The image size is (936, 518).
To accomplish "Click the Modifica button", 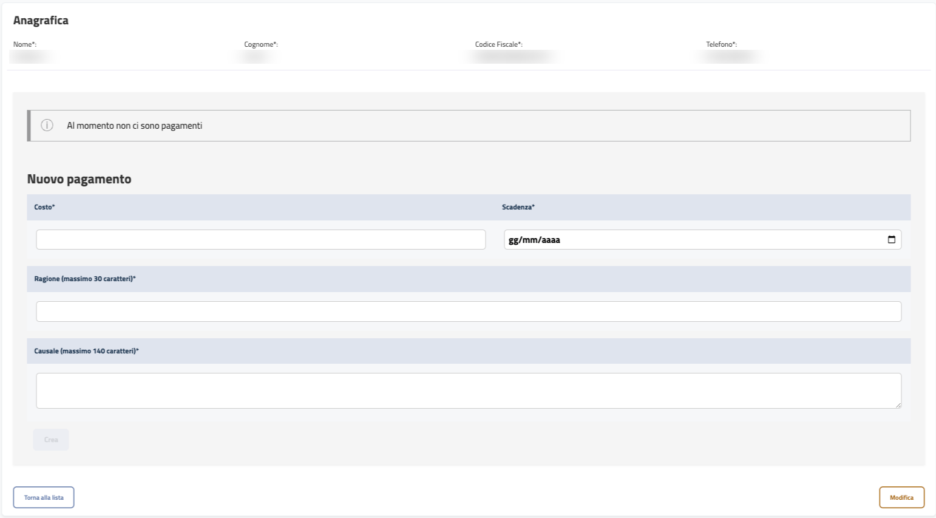I will (901, 497).
